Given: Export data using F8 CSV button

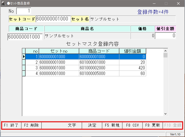Looking at the screenshot, I should [132, 125].
